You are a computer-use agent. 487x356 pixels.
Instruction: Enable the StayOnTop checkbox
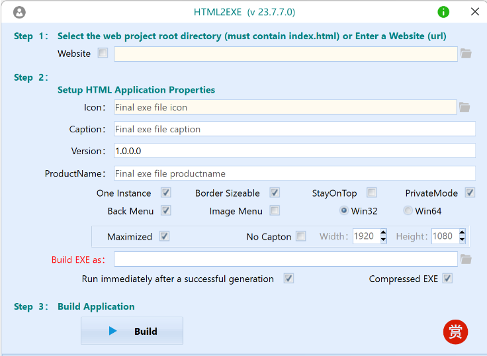(372, 193)
